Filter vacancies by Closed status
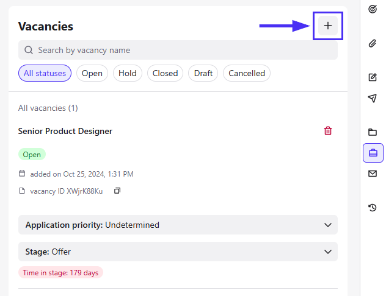The height and width of the screenshot is (296, 386). [165, 73]
